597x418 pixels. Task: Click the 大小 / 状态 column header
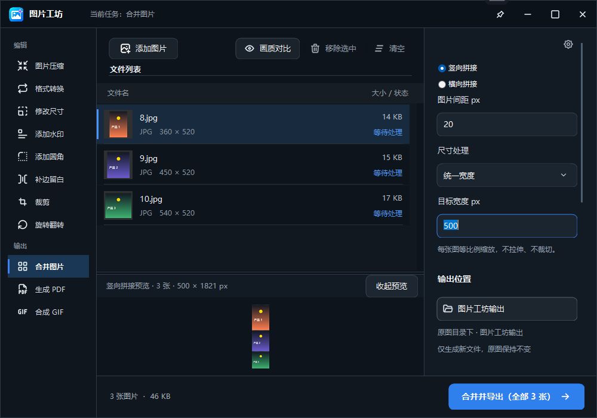coord(390,93)
